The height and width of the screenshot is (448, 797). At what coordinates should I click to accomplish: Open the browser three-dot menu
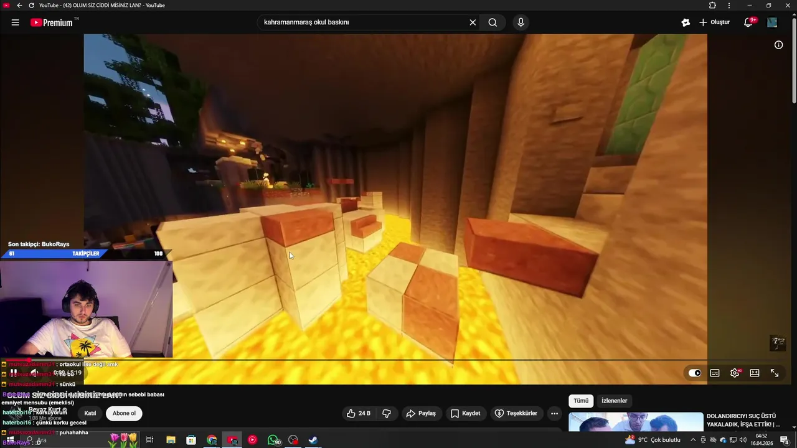[729, 5]
